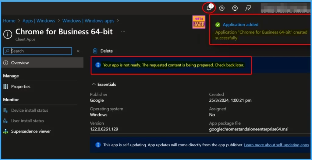This screenshot has height=160, width=312.
Task: Go to Windows | Windows apps breadcrumb
Action: (88, 21)
